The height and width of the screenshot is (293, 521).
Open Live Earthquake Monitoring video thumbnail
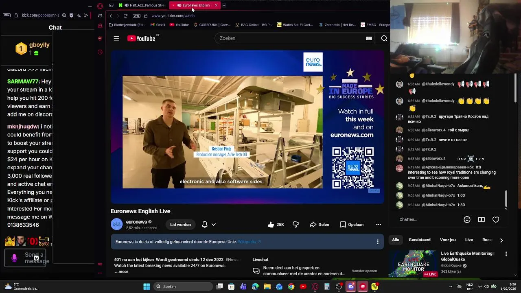tap(414, 264)
